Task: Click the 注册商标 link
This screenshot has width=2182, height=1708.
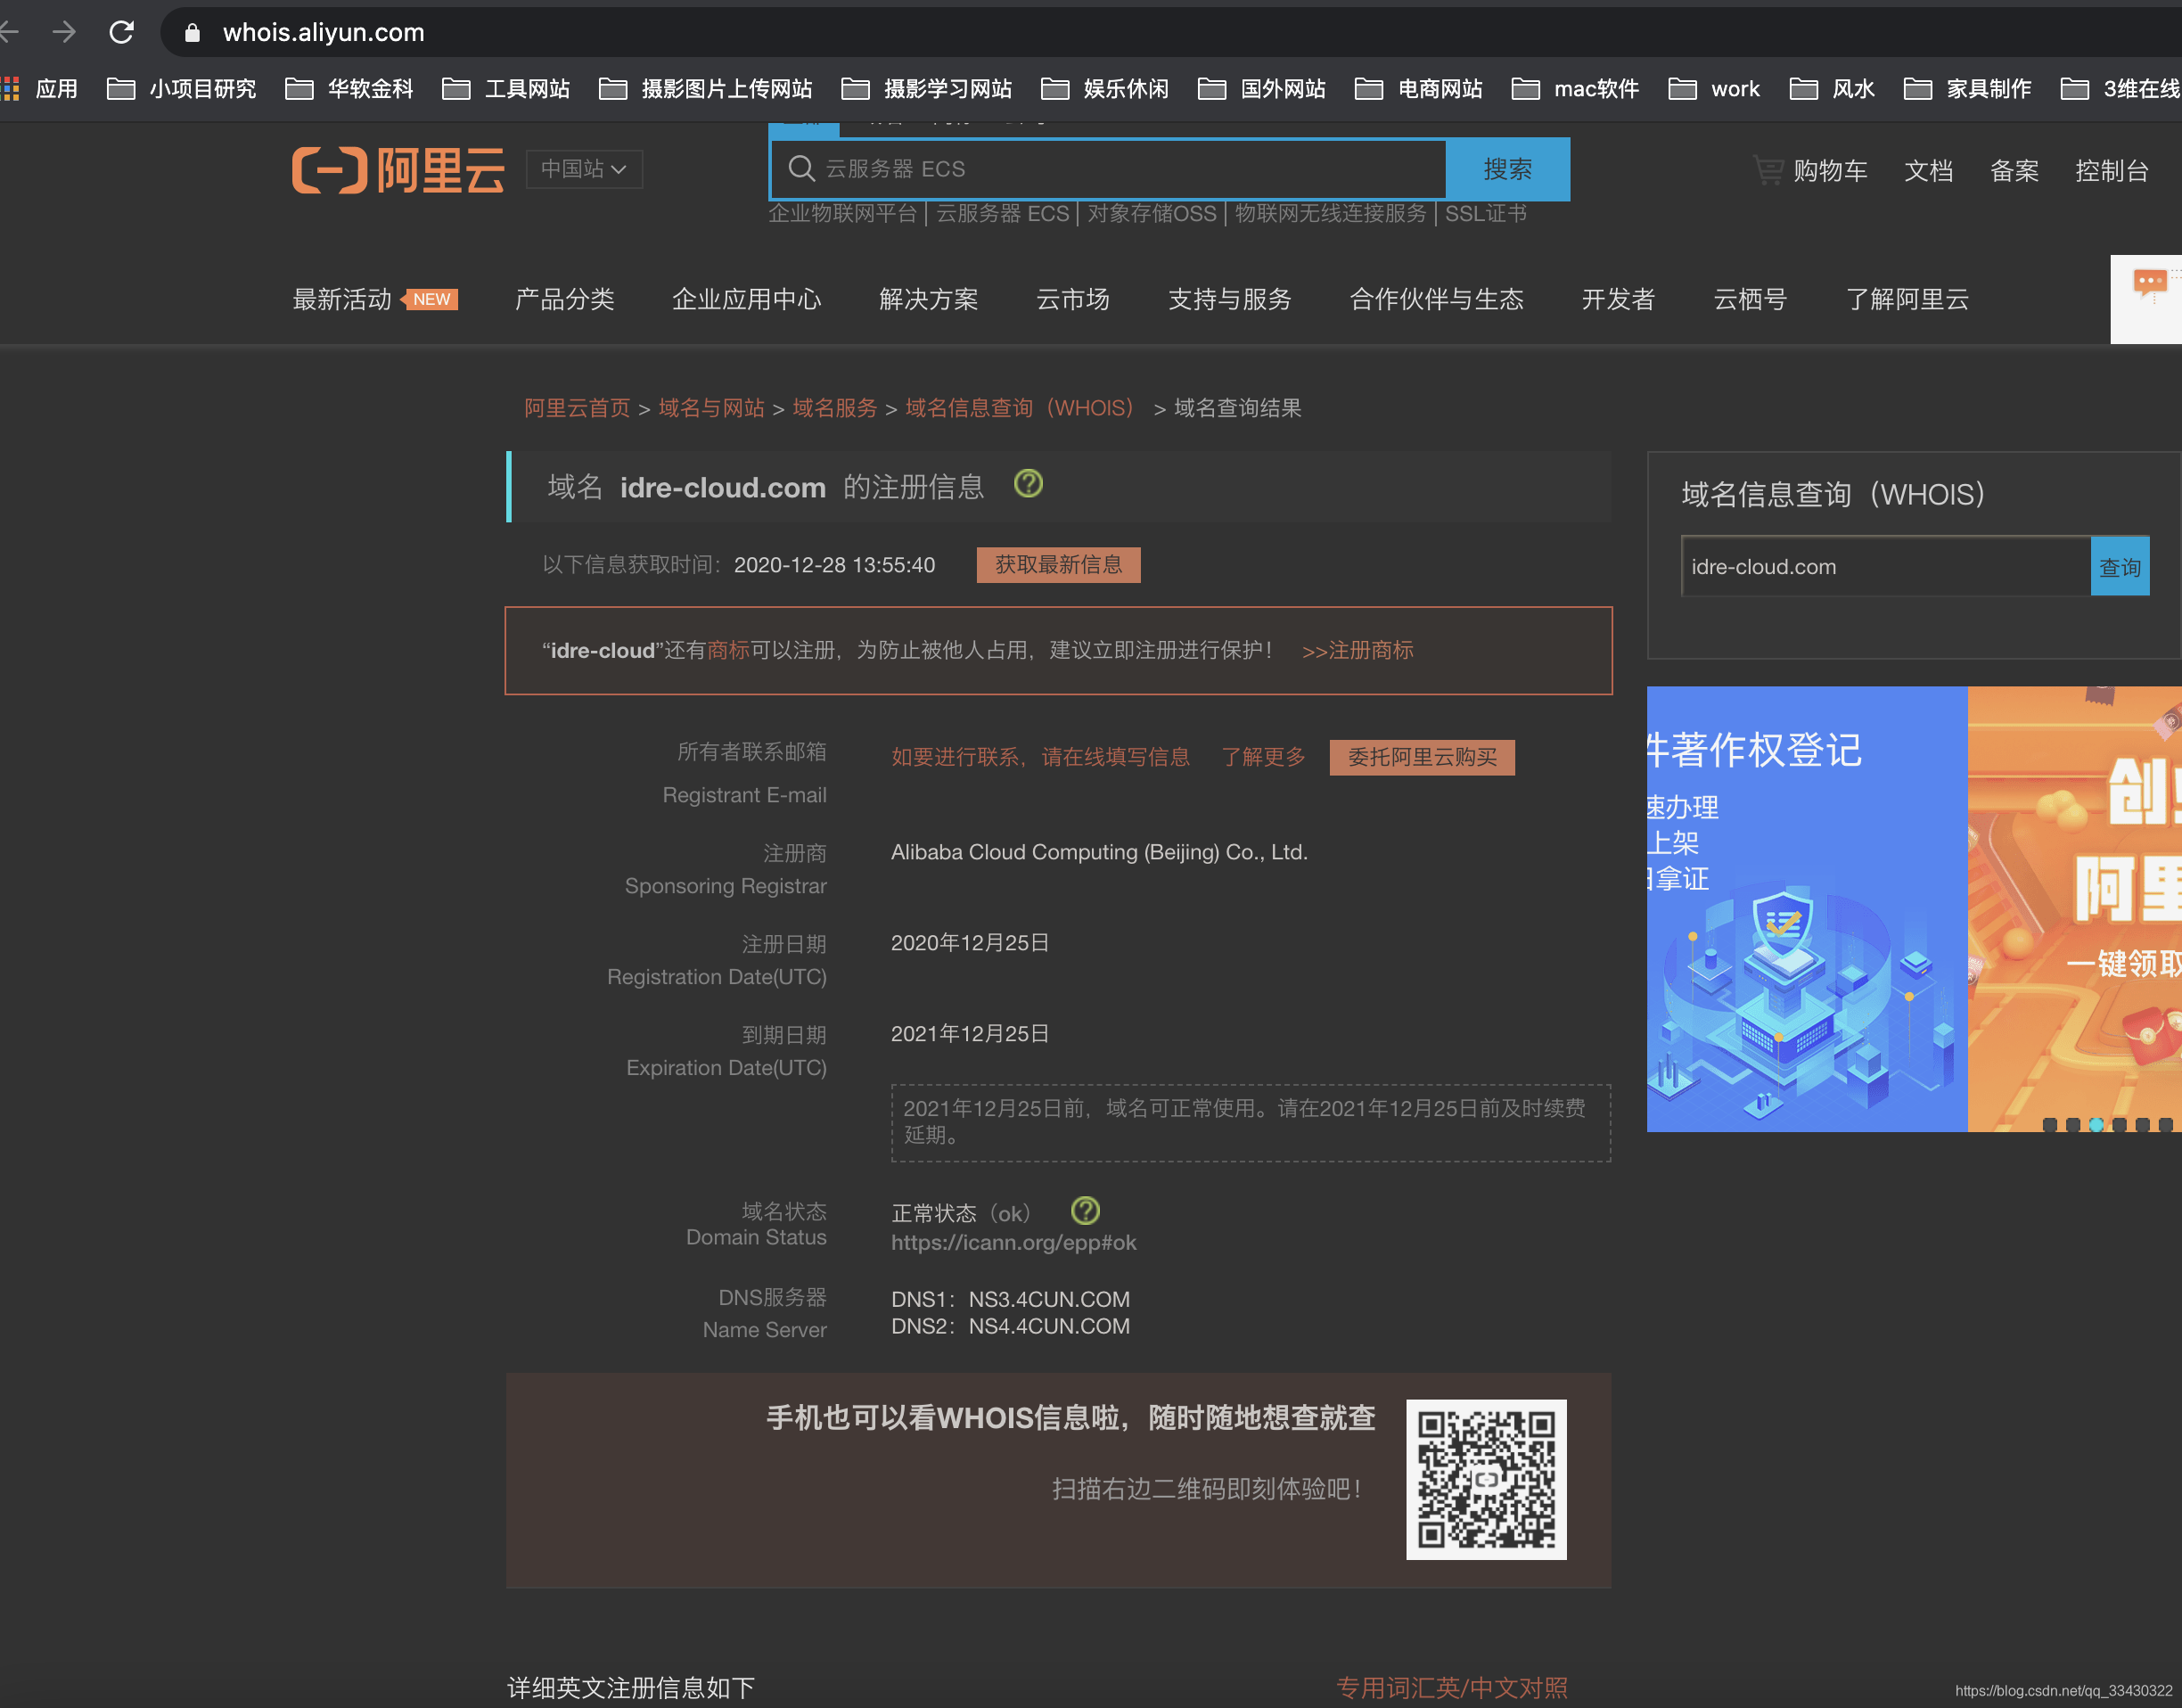Action: pyautogui.click(x=1357, y=651)
